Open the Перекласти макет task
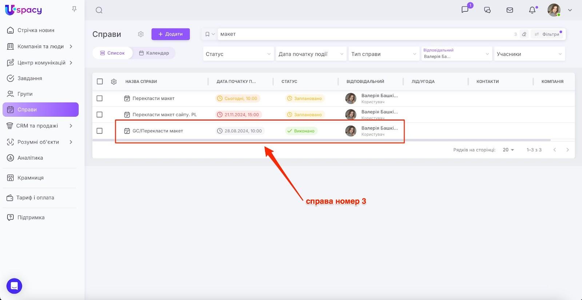 coord(154,99)
